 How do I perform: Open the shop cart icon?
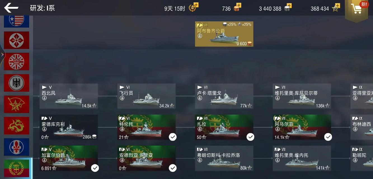coord(356,9)
